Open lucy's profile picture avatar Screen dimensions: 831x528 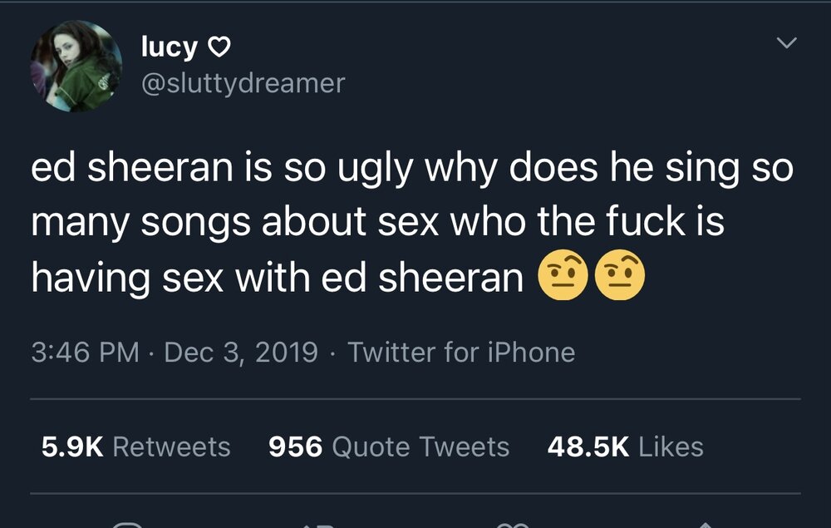(76, 67)
